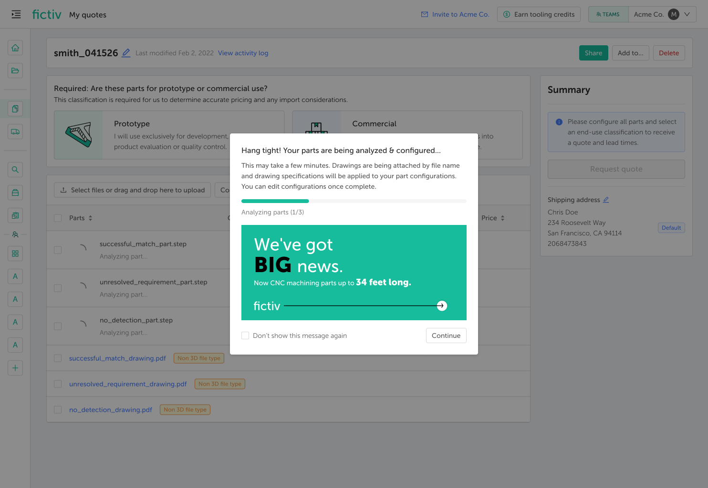Click the teams people icon in sidebar
The image size is (708, 488).
click(15, 234)
